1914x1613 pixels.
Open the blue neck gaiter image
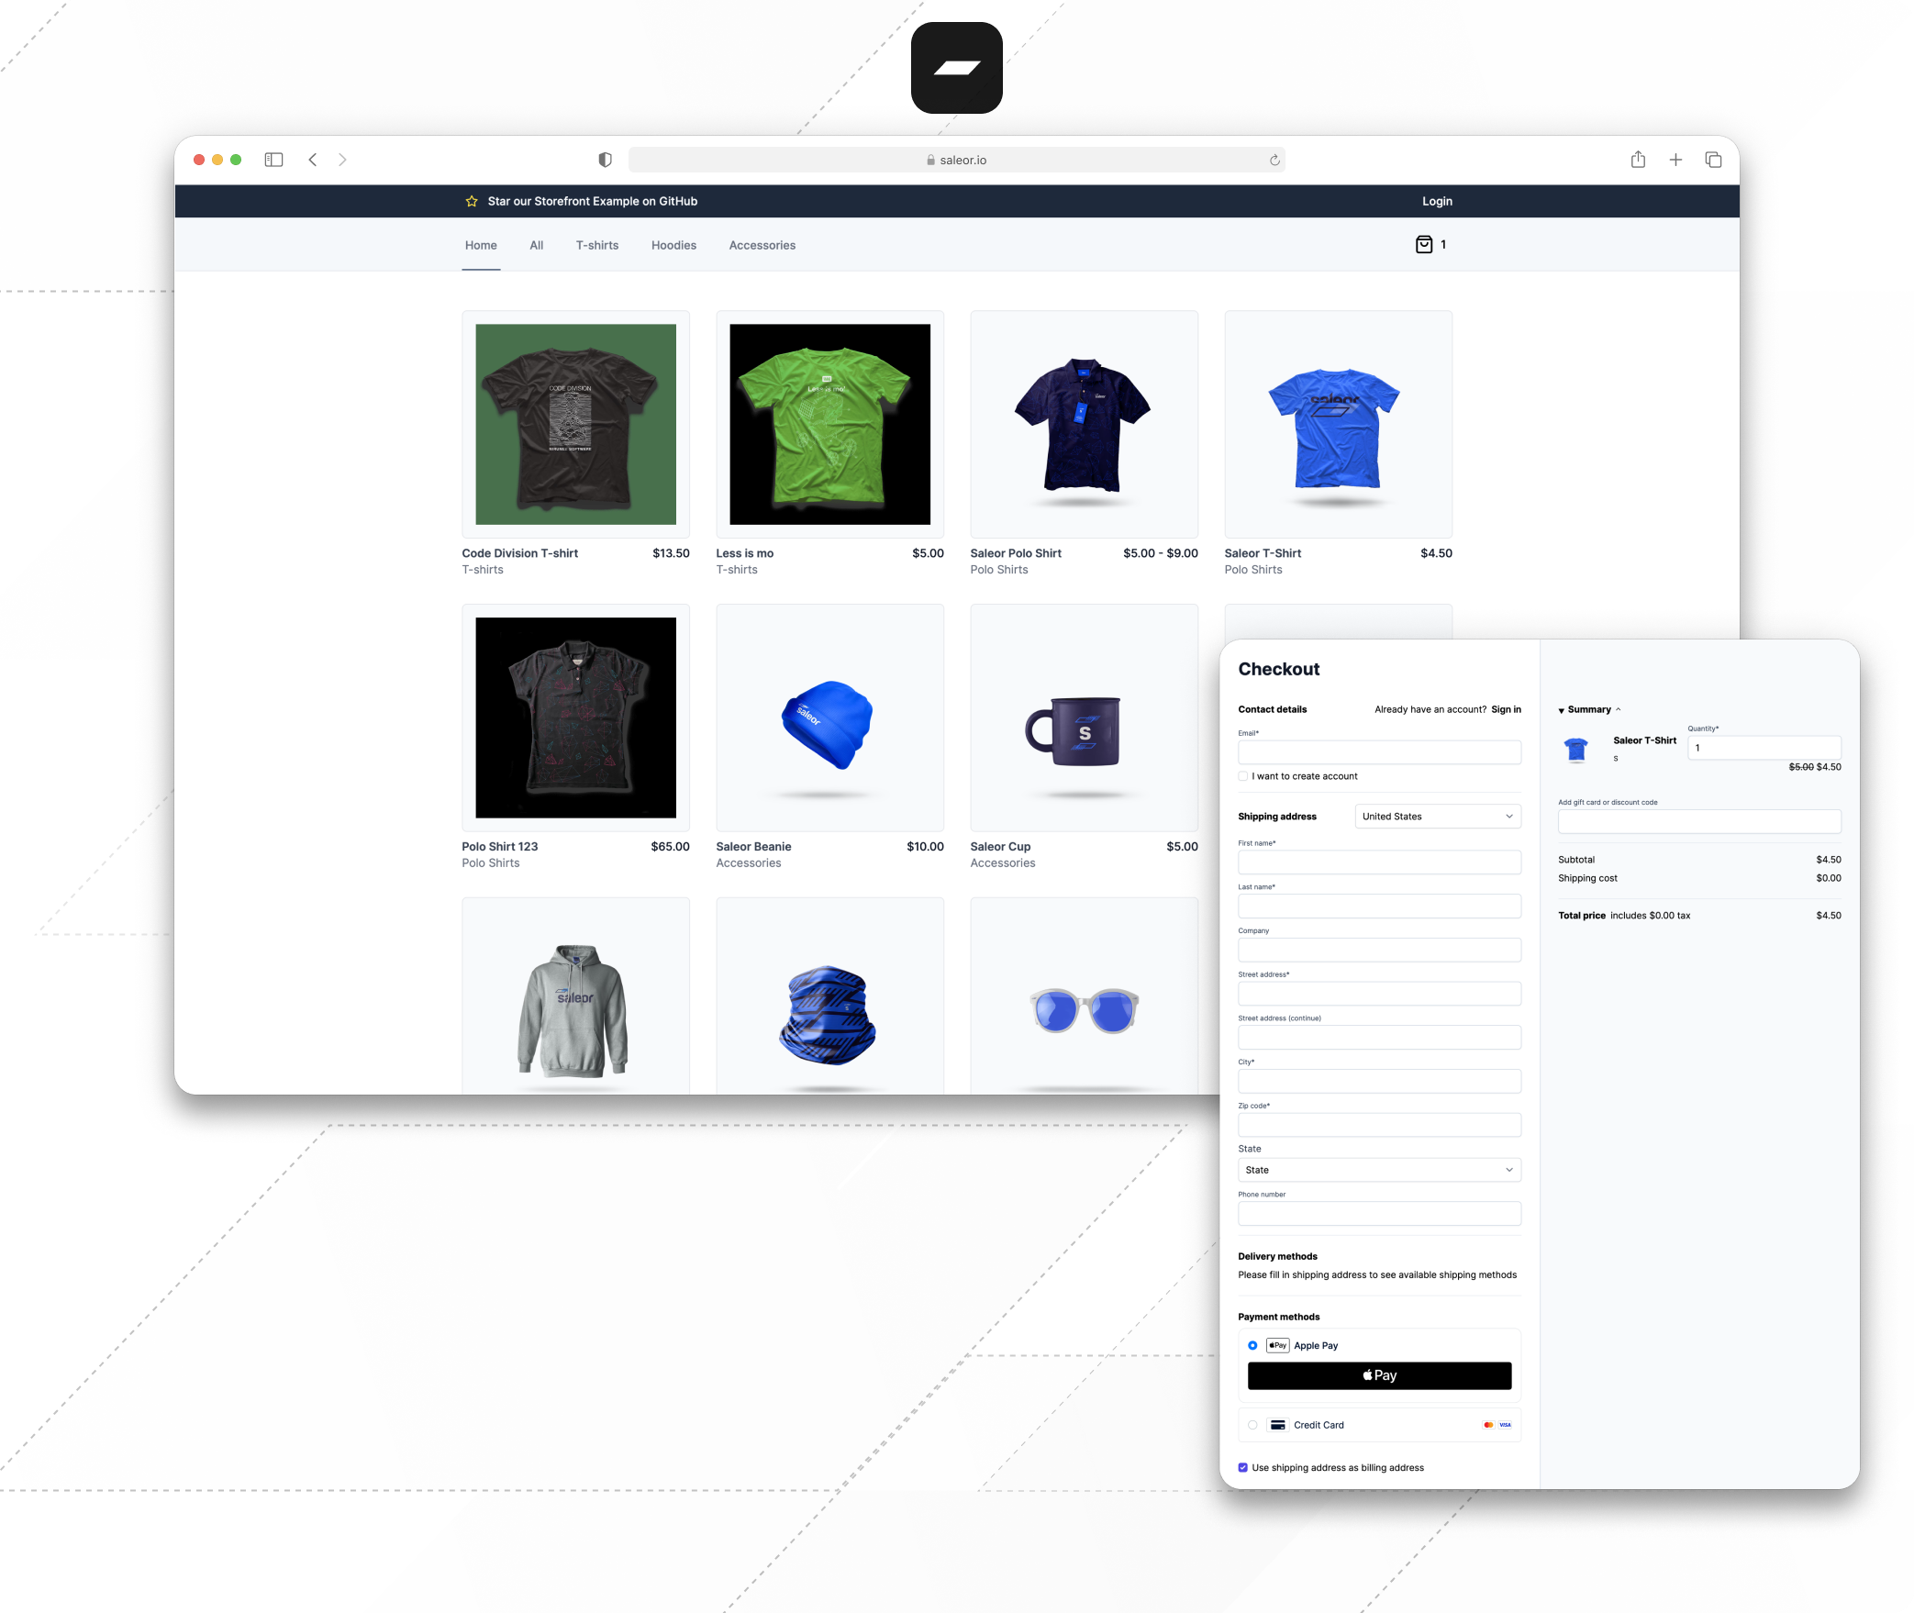point(829,996)
